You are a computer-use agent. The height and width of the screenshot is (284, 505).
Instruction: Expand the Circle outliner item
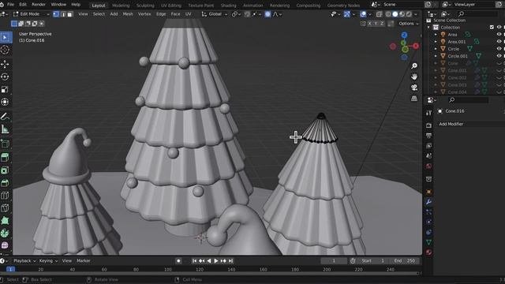tap(436, 49)
